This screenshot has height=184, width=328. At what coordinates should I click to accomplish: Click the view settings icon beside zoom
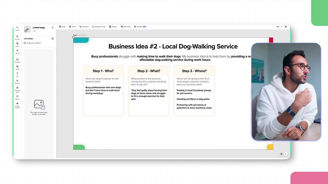click(286, 27)
